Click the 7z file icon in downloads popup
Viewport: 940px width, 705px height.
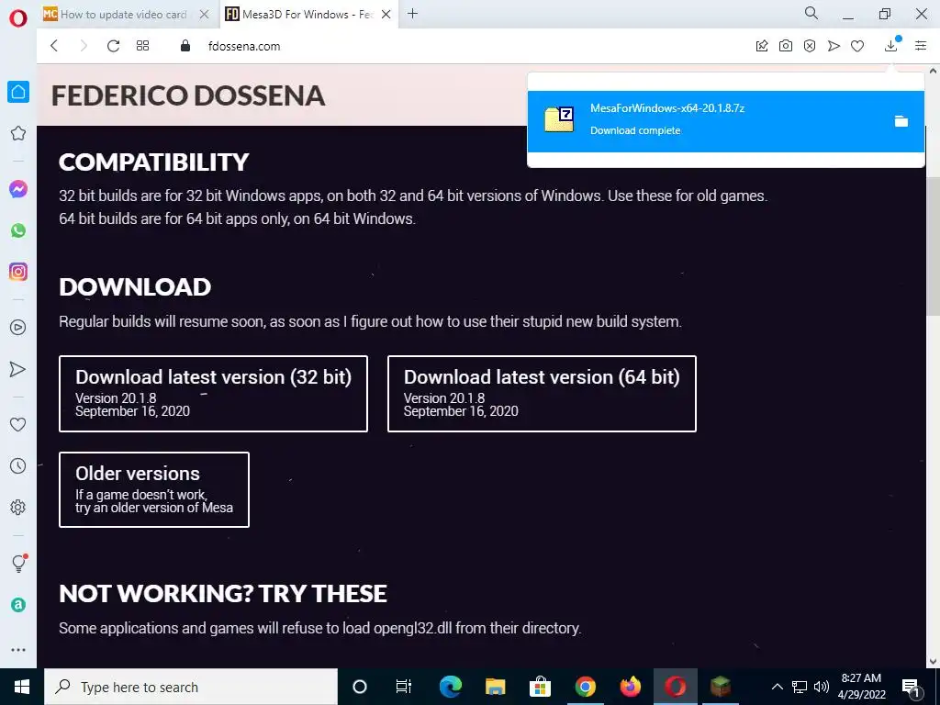tap(559, 120)
